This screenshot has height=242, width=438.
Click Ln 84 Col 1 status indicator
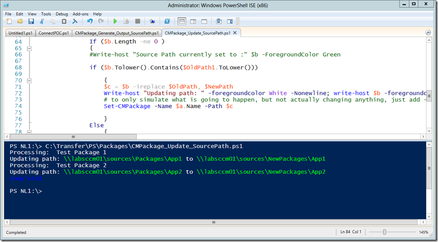pyautogui.click(x=351, y=232)
